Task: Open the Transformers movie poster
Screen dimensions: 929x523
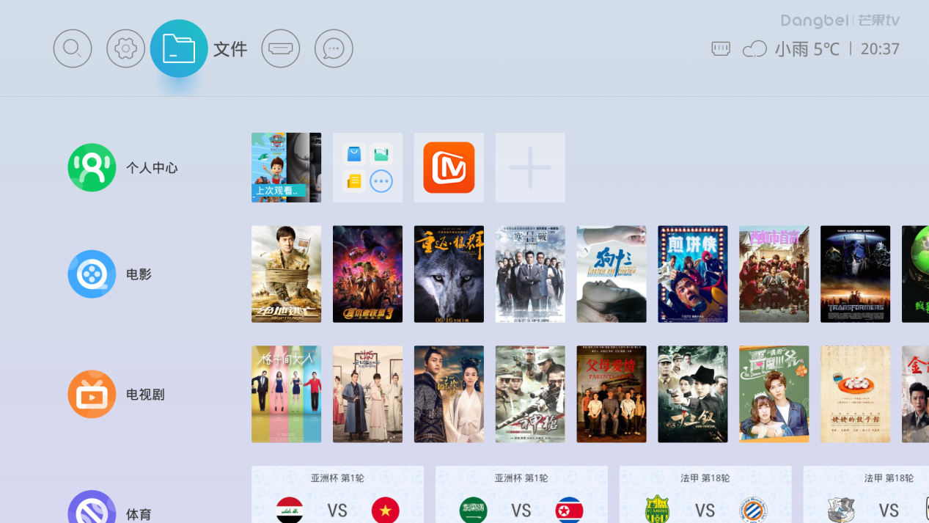Action: [856, 274]
